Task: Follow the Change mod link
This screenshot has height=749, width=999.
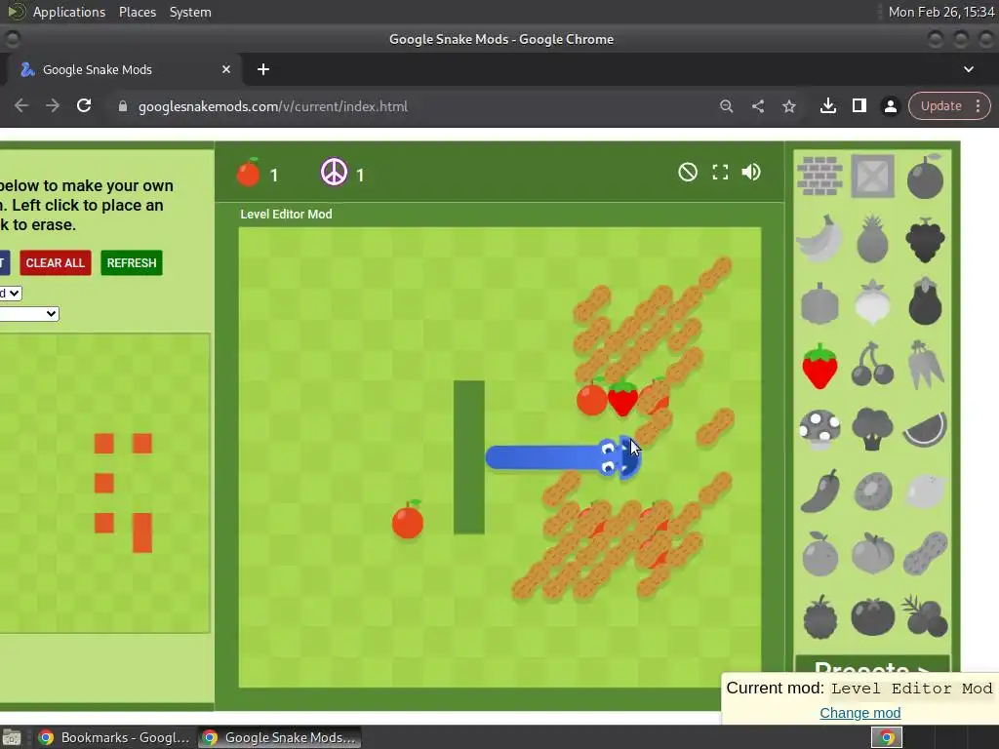Action: (860, 713)
